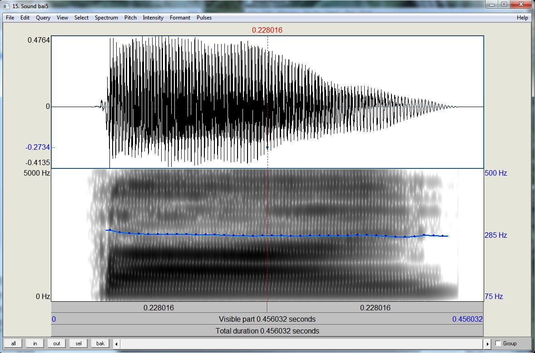Open the Pulses menu

(x=204, y=18)
